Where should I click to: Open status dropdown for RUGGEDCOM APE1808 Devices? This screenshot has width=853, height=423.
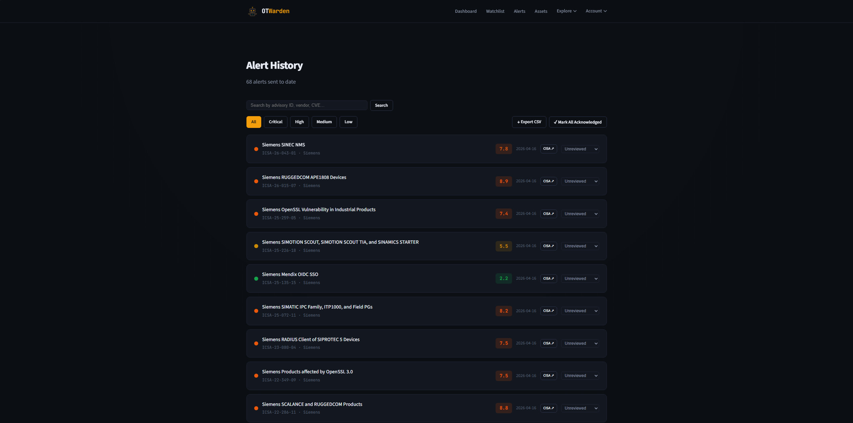pos(580,181)
